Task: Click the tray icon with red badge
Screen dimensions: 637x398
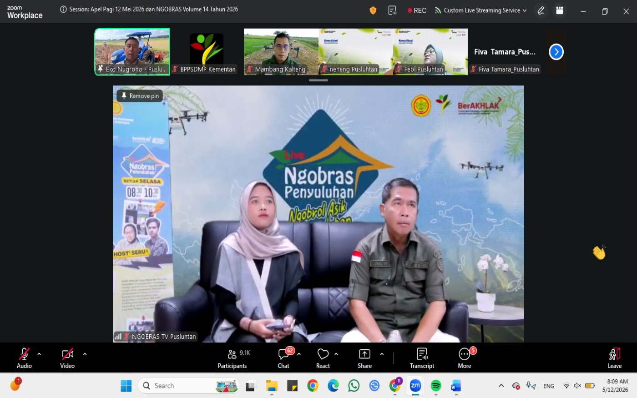Action: 516,386
